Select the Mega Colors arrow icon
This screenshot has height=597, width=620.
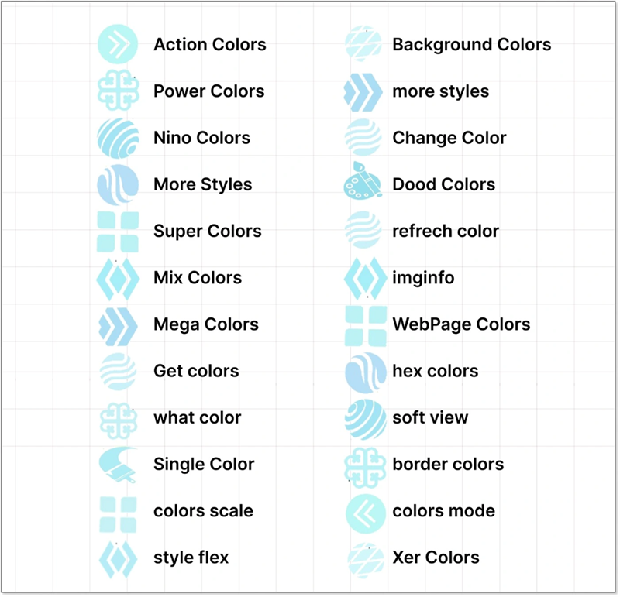(118, 324)
